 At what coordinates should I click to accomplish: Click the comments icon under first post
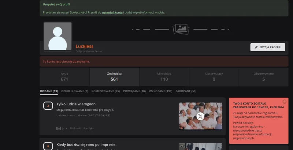[x=59, y=128]
